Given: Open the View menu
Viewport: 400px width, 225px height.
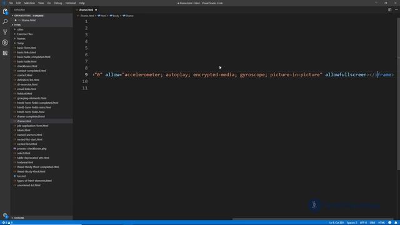Looking at the screenshot, I should pos(41,3).
